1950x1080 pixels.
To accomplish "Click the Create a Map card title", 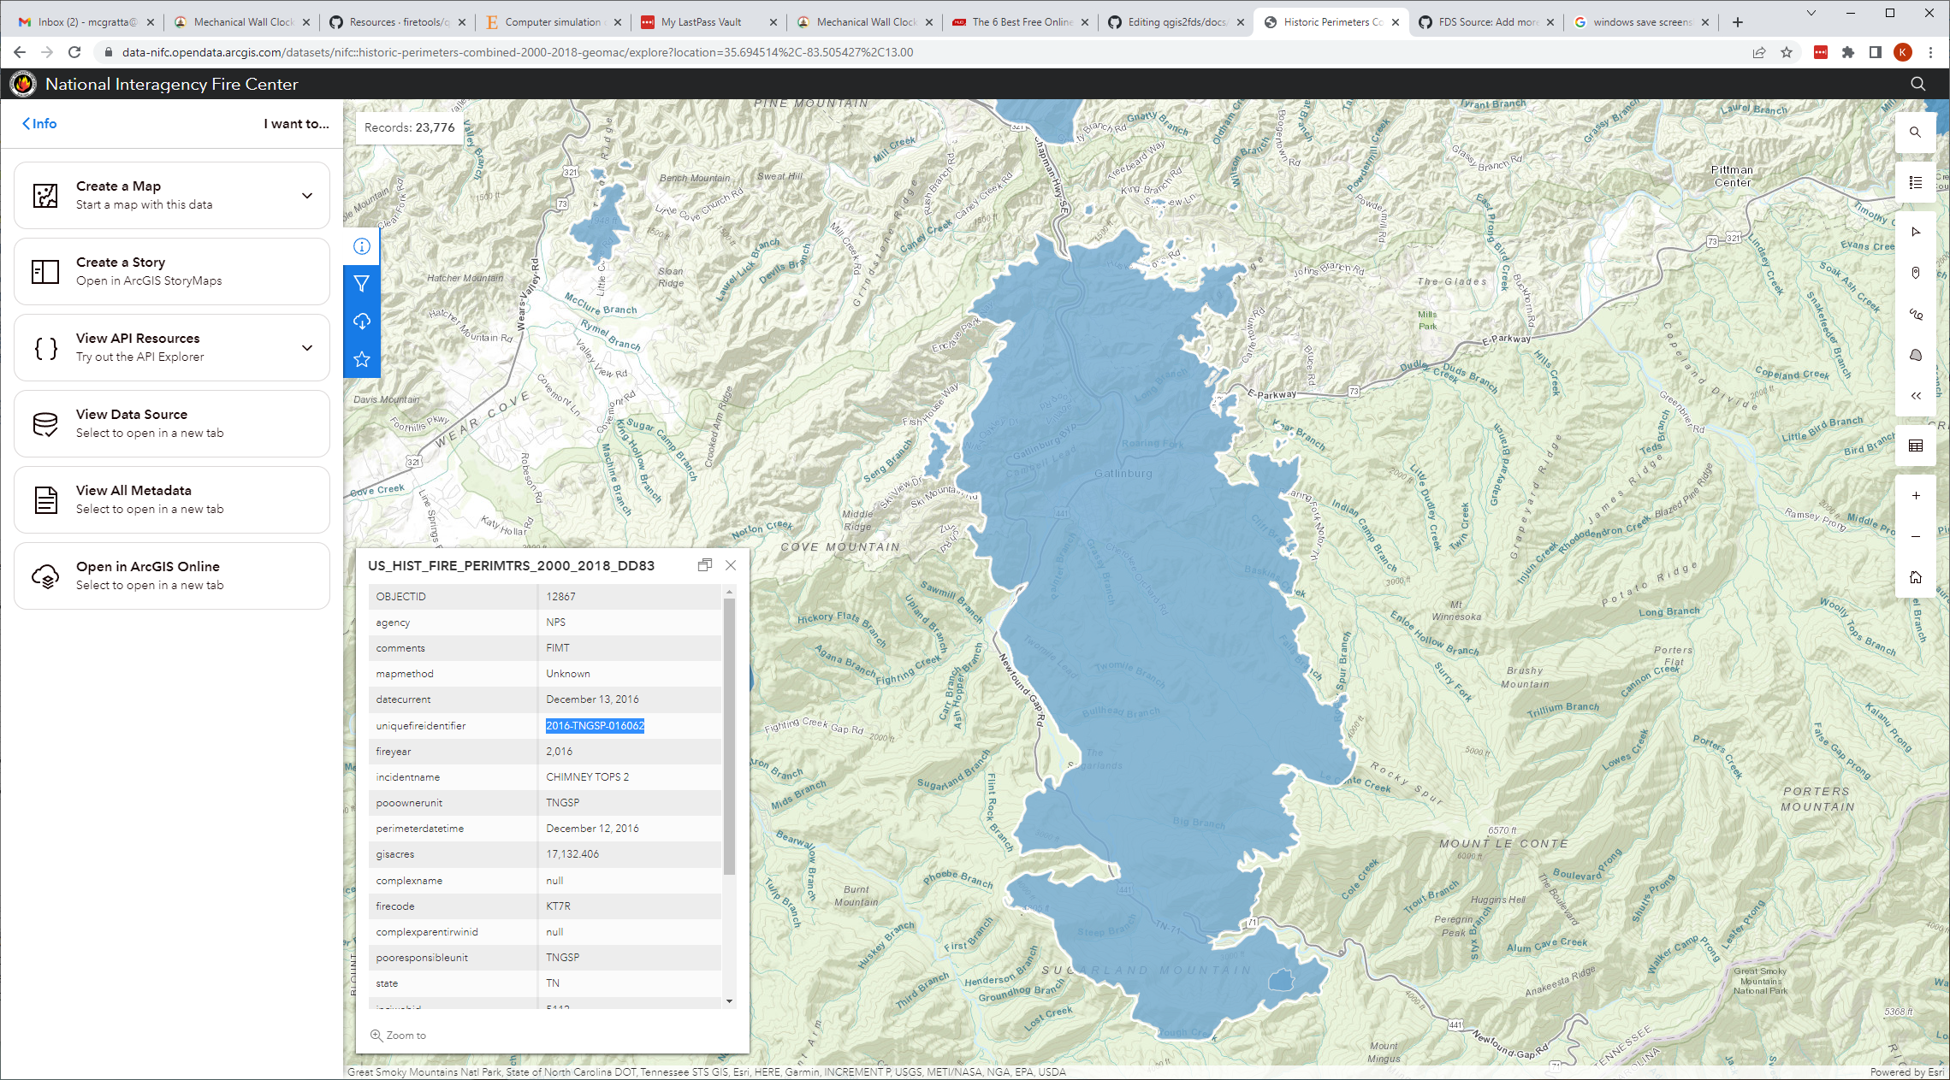I will point(118,186).
